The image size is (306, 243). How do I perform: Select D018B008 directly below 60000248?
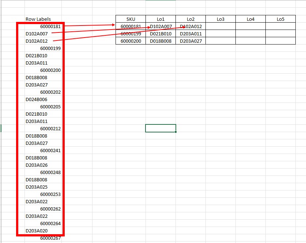[x=43, y=180]
